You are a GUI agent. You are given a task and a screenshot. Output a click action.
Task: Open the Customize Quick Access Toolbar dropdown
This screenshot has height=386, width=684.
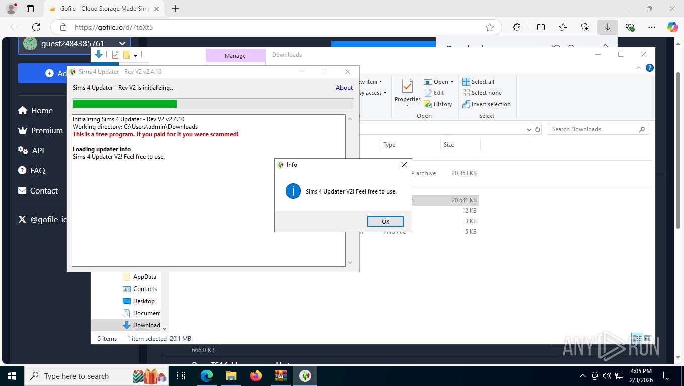(136, 55)
